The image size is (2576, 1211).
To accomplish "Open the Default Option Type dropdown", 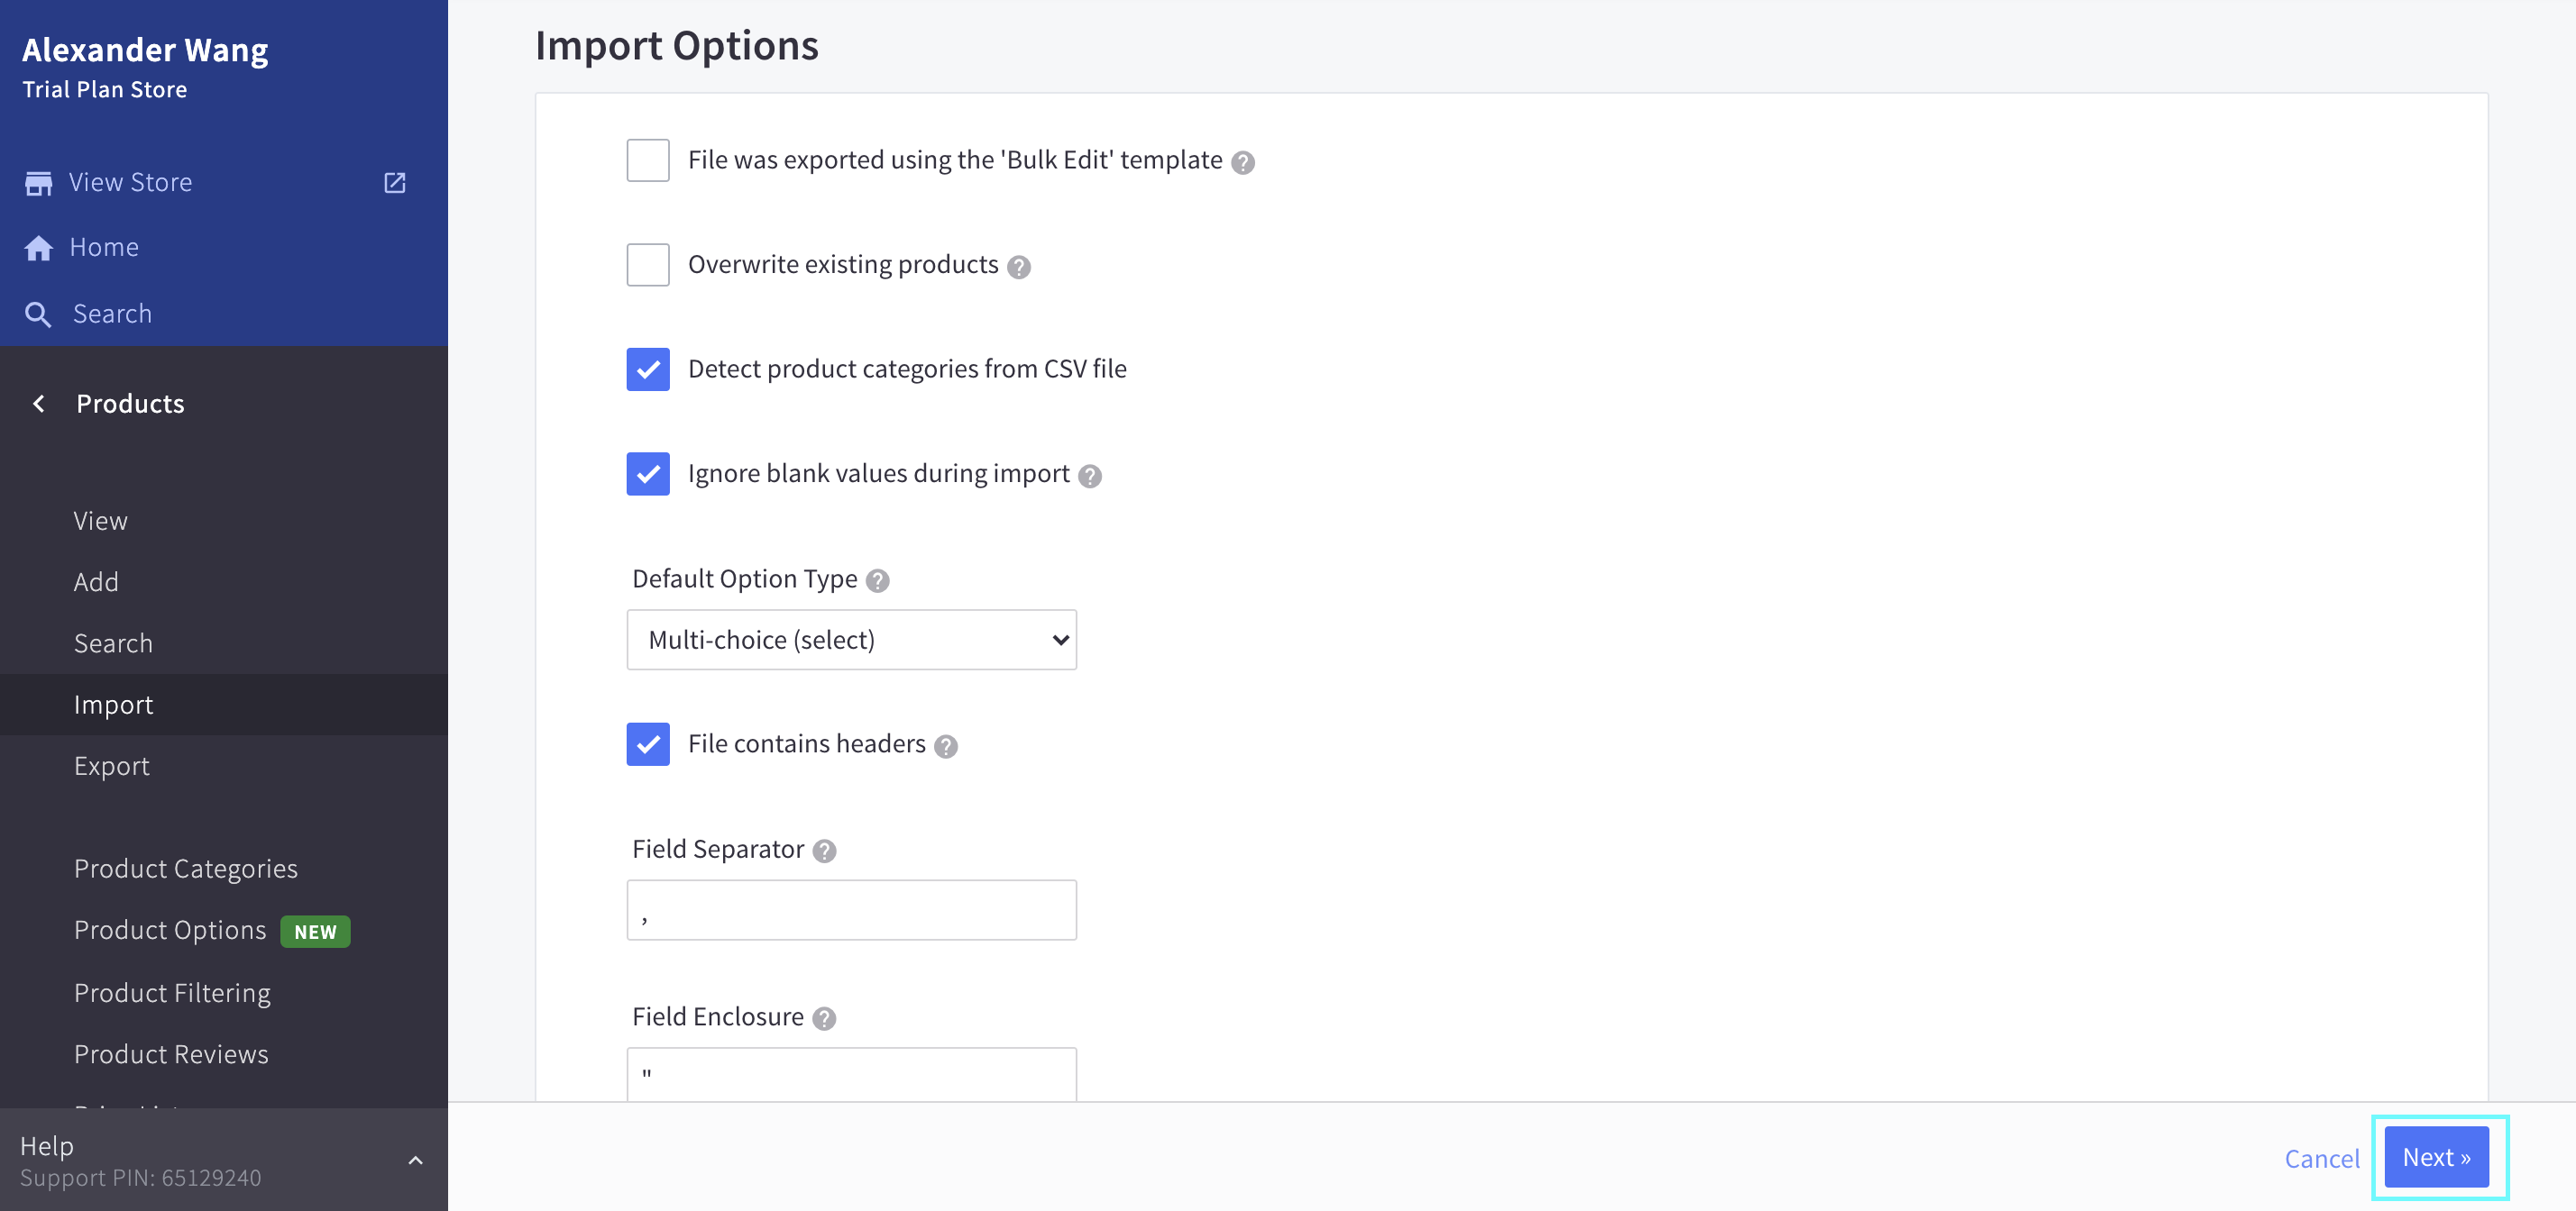I will [851, 640].
